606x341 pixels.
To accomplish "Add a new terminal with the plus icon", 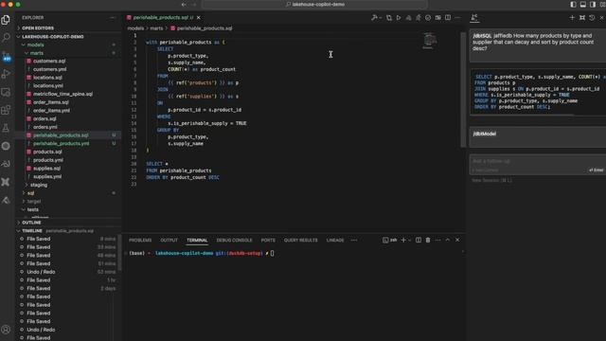I will click(403, 240).
